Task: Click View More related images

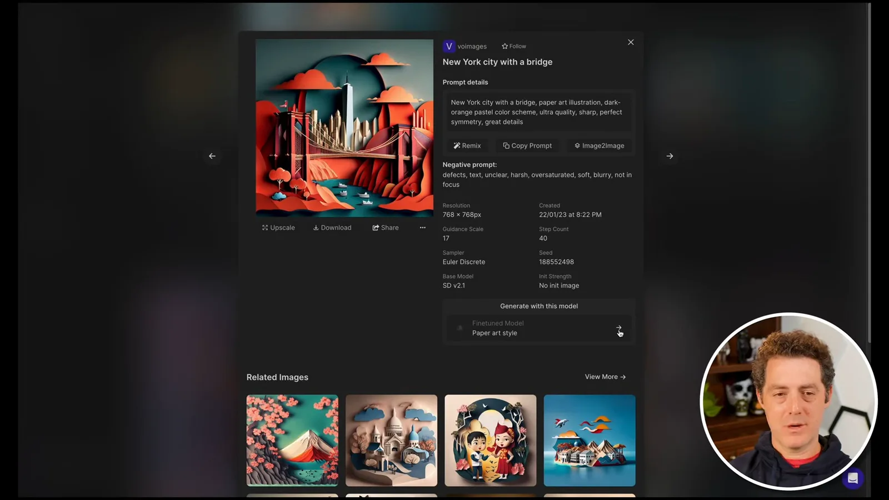Action: pos(605,377)
